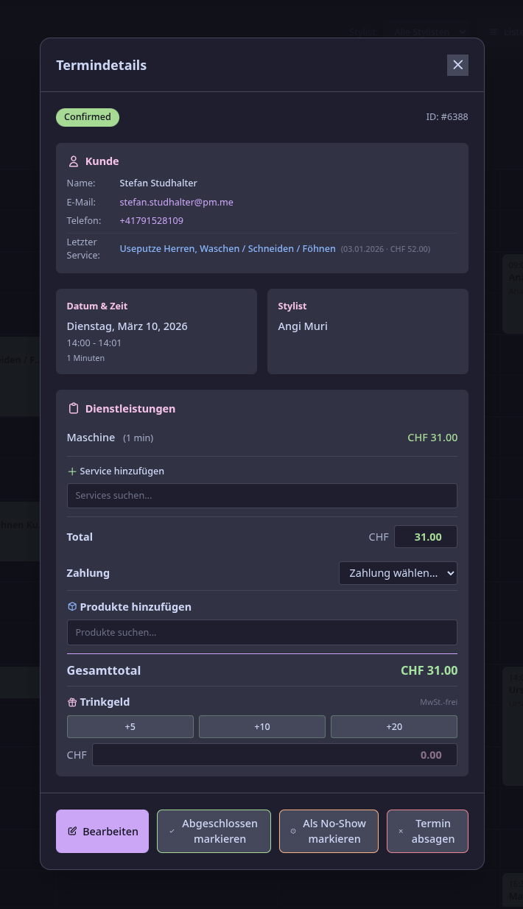Click the cube icon next to Produkte hinzufügen

(x=71, y=606)
